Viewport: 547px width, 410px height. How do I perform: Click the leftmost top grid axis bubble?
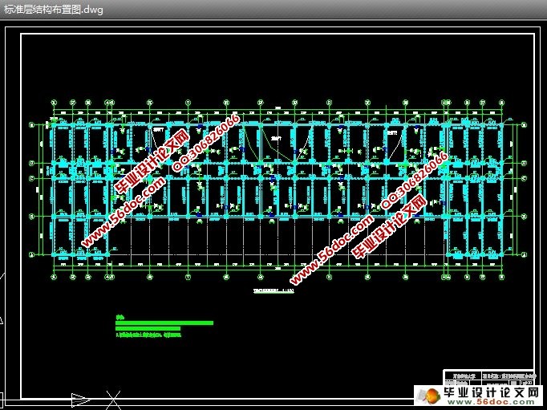[x=53, y=103]
